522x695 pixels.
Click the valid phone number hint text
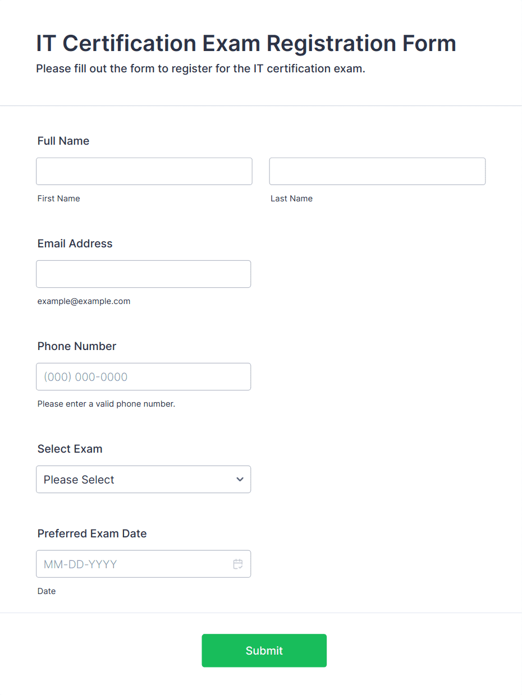coord(107,404)
